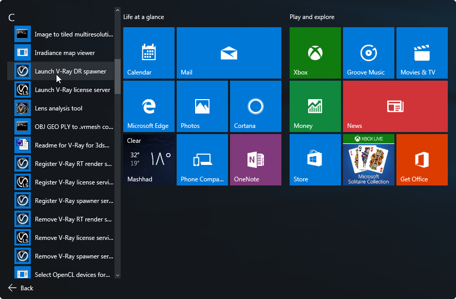Click Remove V-Ray license service icon
Screen dimensions: 456x299
pos(23,238)
